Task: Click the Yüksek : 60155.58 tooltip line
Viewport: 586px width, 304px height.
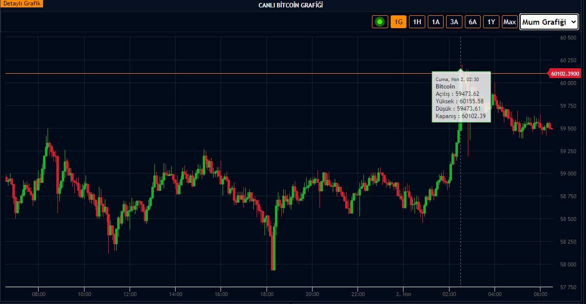Action: pyautogui.click(x=459, y=101)
